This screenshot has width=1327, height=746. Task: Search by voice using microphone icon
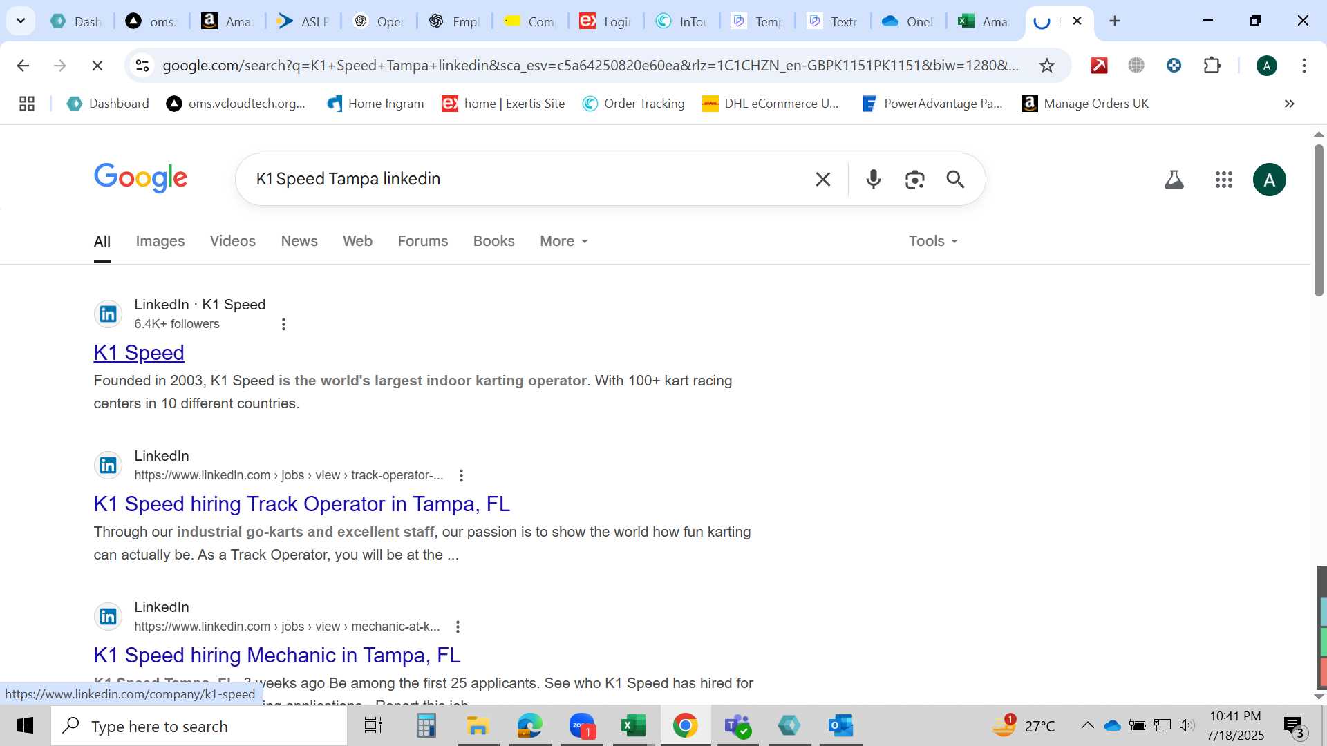coord(873,180)
